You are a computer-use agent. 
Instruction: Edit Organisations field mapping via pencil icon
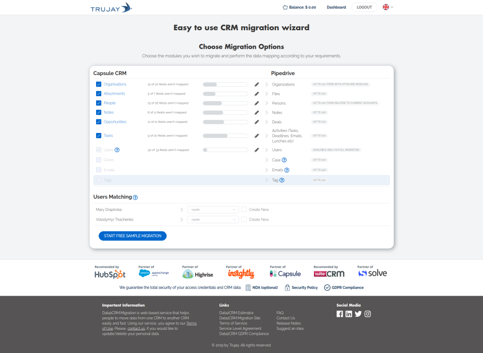257,84
